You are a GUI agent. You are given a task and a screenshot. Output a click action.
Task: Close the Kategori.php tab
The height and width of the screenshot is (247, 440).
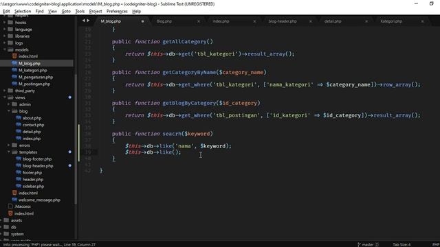point(422,21)
